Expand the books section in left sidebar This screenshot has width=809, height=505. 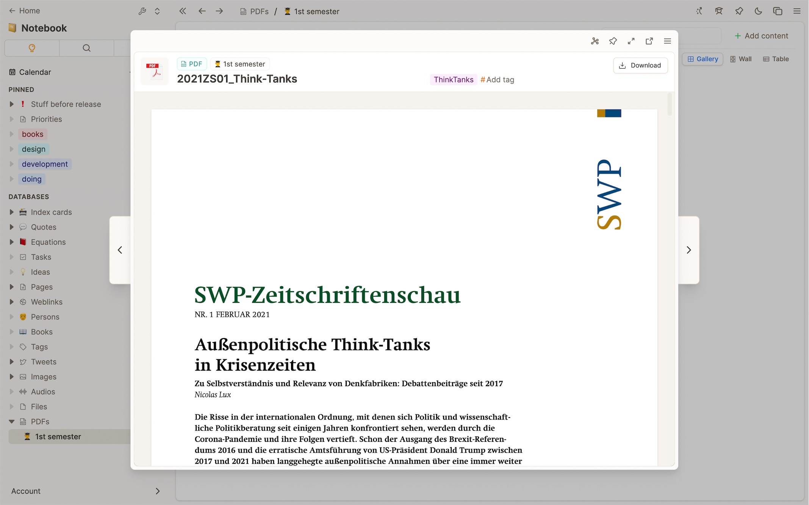click(x=11, y=134)
